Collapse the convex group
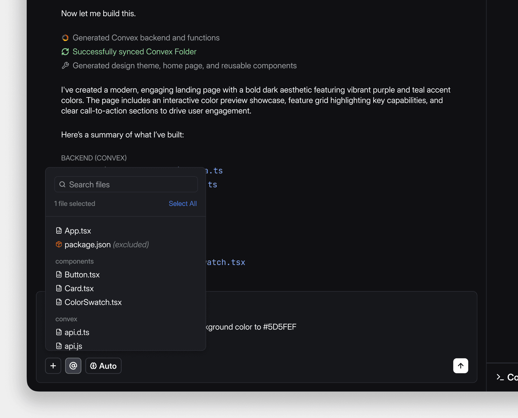The height and width of the screenshot is (418, 518). click(66, 319)
